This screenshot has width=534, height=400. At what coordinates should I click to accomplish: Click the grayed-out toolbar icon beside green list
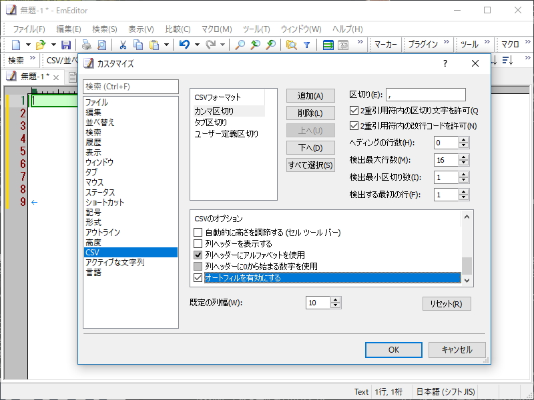(x=343, y=45)
